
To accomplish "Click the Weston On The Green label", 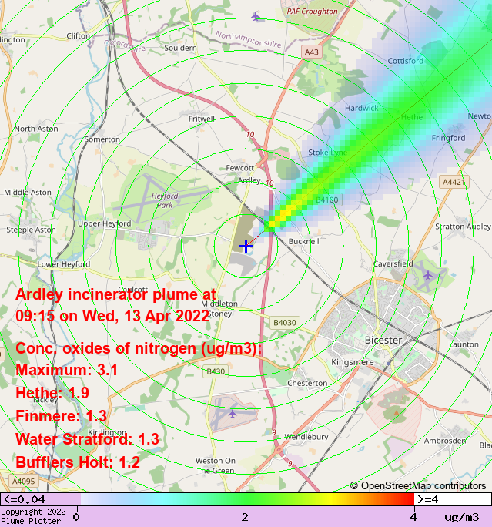I will 216,465.
